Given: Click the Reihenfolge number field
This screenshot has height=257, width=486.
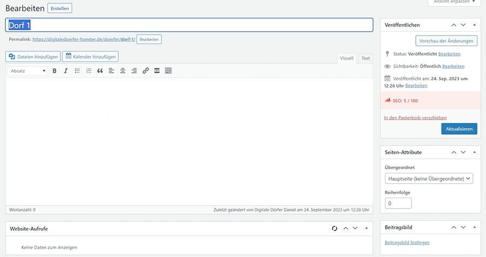Looking at the screenshot, I should (398, 203).
